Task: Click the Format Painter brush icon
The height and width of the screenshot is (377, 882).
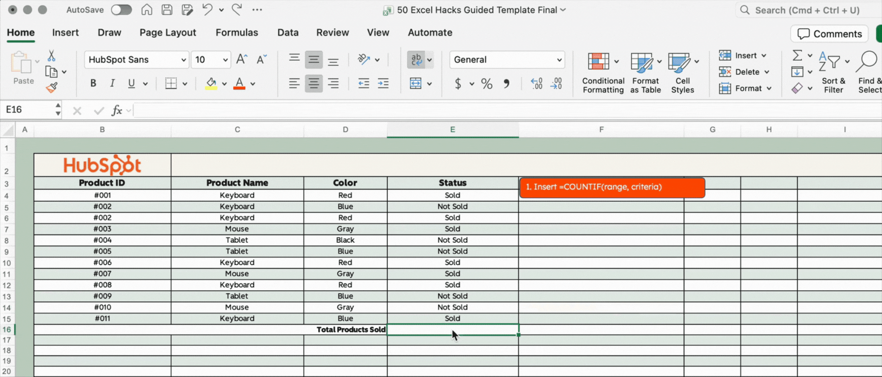Action: (x=52, y=88)
